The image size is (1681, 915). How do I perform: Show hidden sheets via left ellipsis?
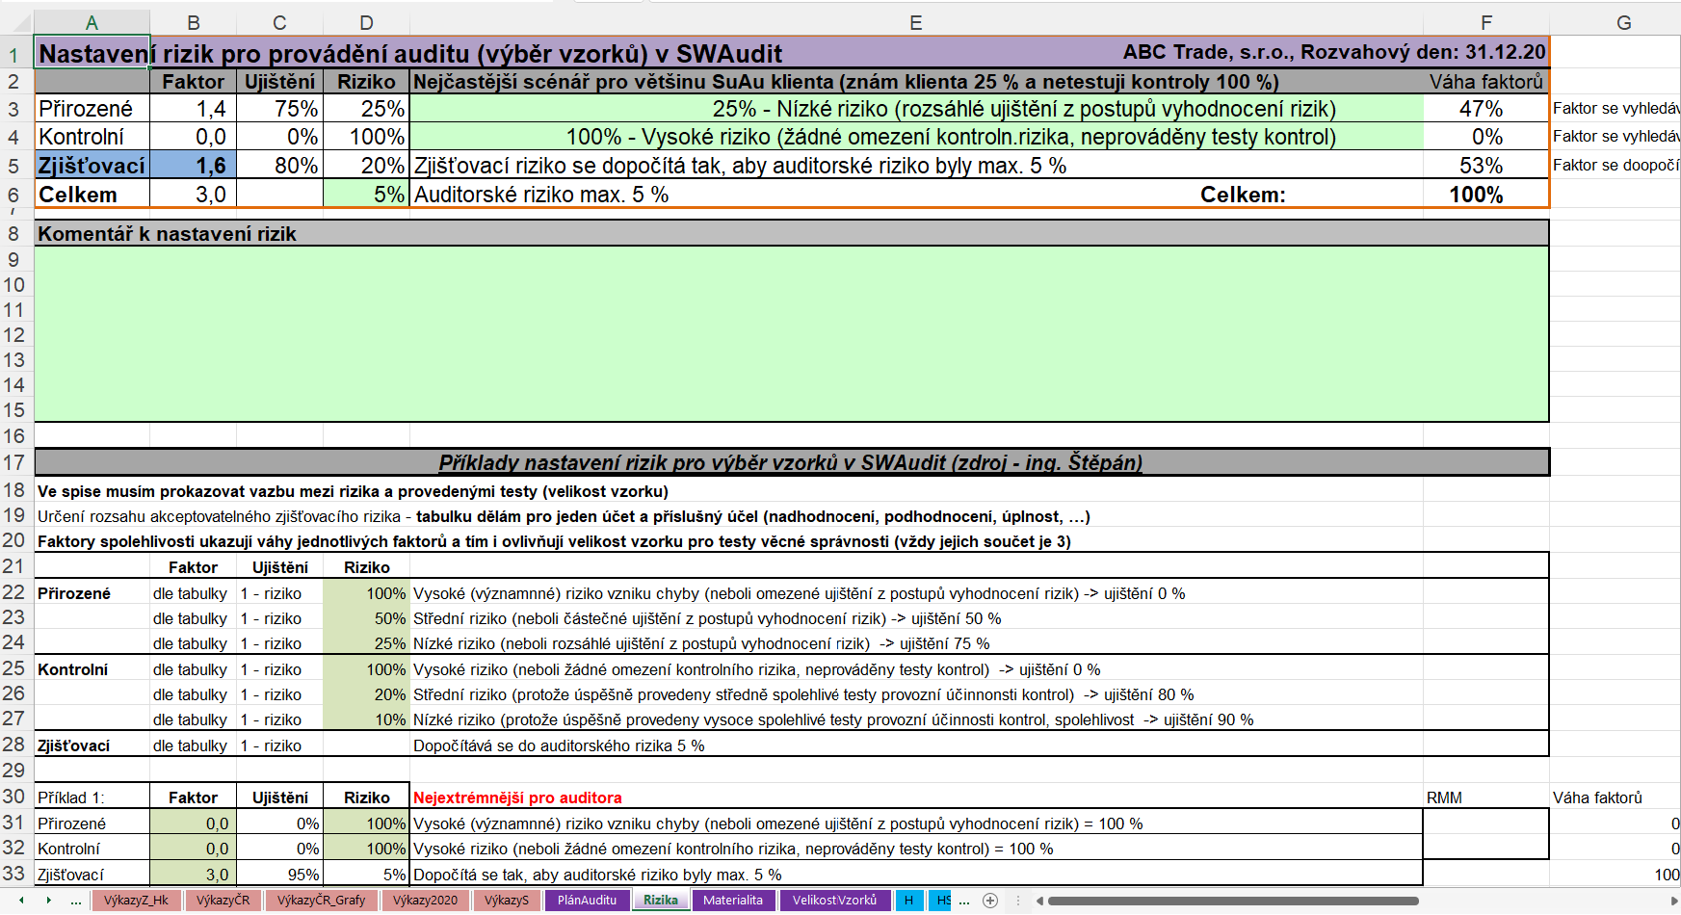click(76, 901)
